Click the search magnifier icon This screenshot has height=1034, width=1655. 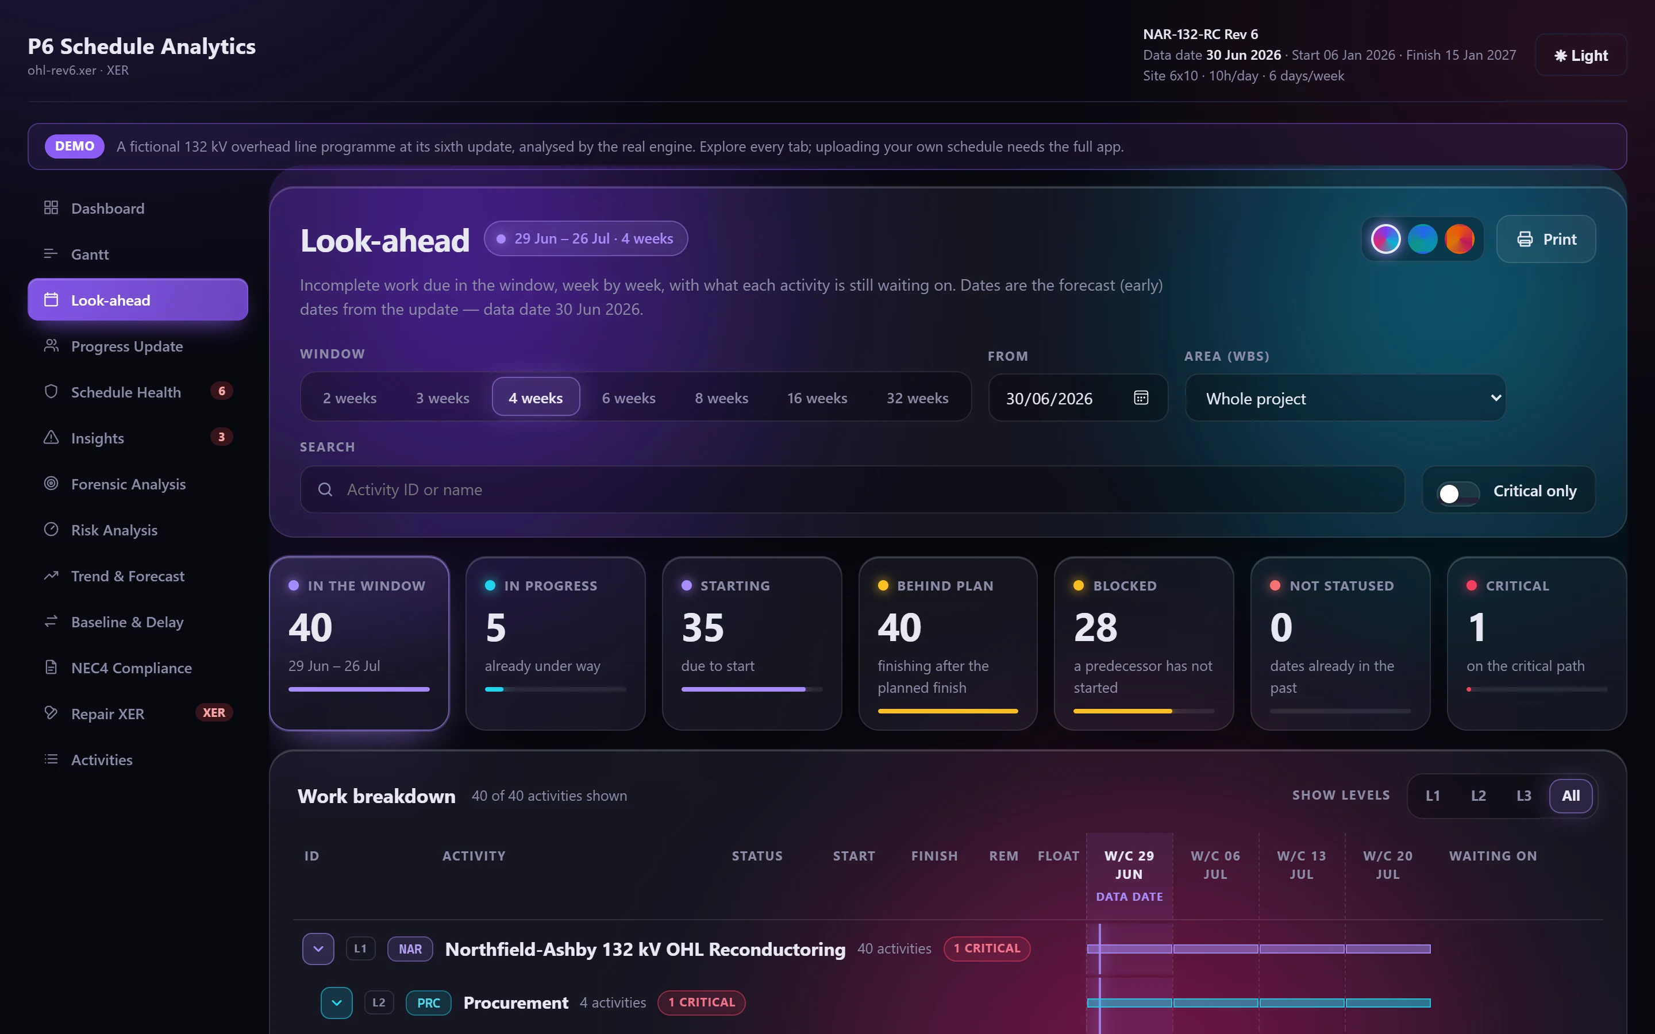pyautogui.click(x=325, y=489)
